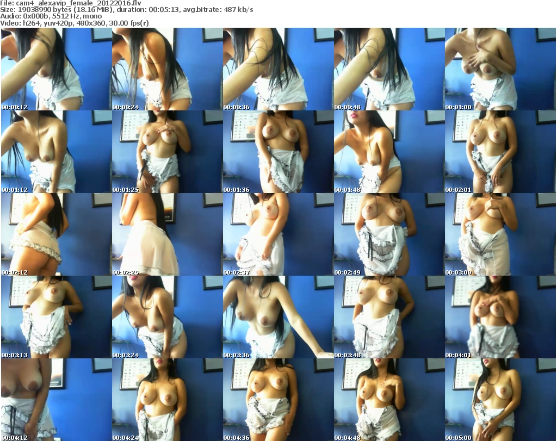Select the thumbnail stamped 00:00:36

(278, 69)
